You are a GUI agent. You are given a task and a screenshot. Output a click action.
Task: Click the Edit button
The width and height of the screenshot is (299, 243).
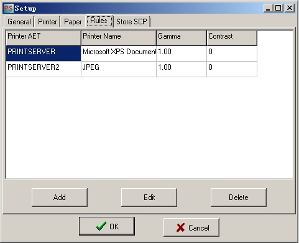(x=149, y=198)
